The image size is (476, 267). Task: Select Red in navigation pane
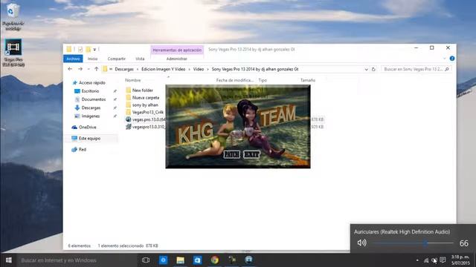[x=79, y=150]
